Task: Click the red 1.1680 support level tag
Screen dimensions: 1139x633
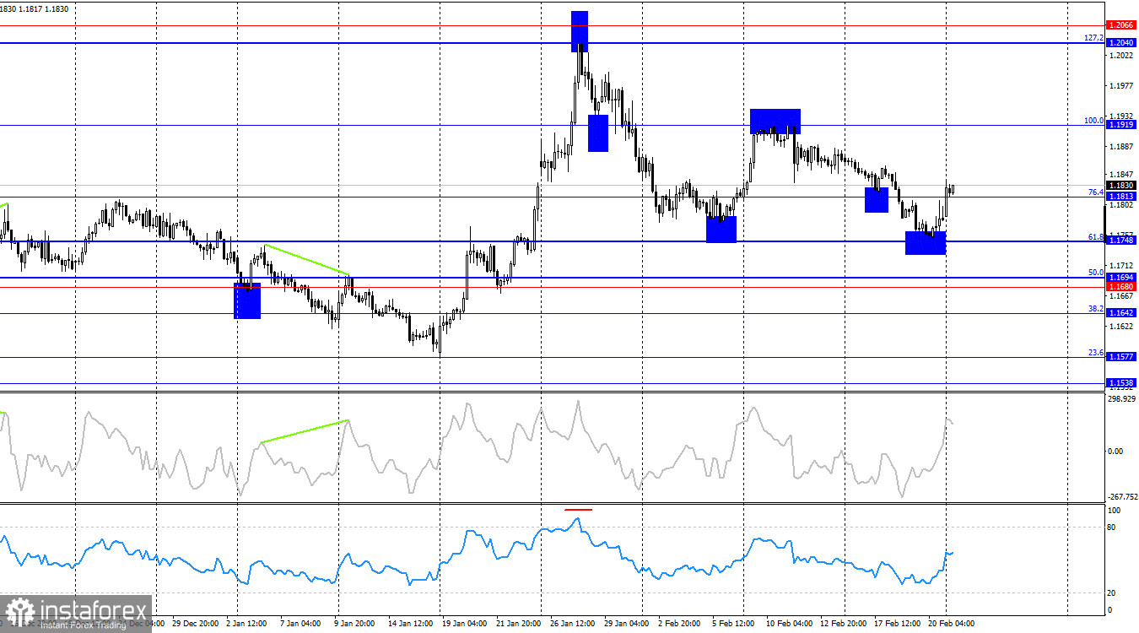Action: tap(1123, 287)
